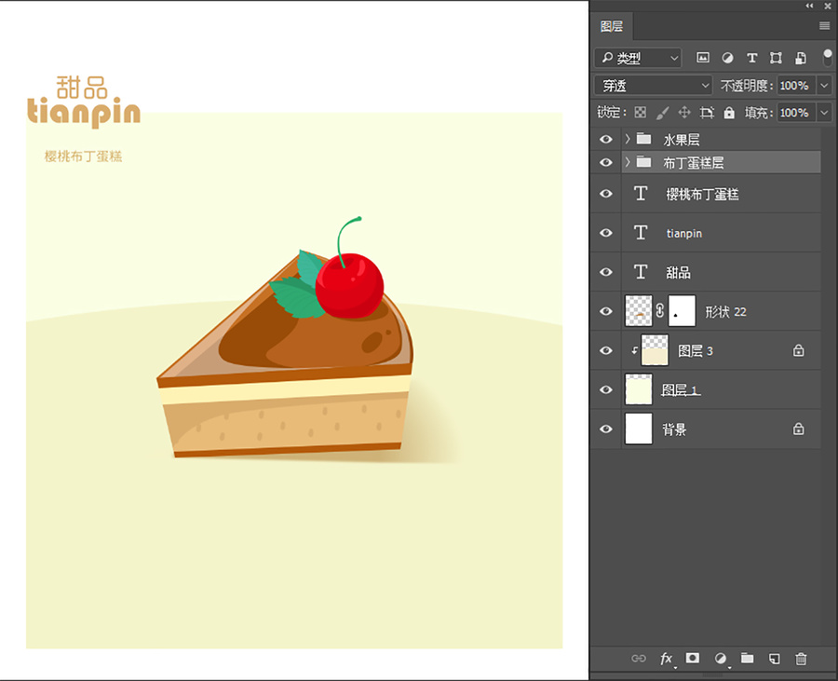Select the 图层 panel tab

[612, 26]
